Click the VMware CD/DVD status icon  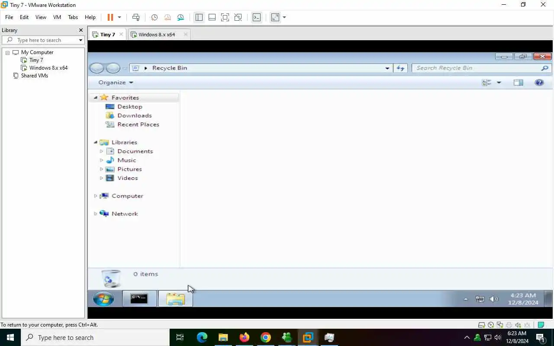[x=491, y=325]
